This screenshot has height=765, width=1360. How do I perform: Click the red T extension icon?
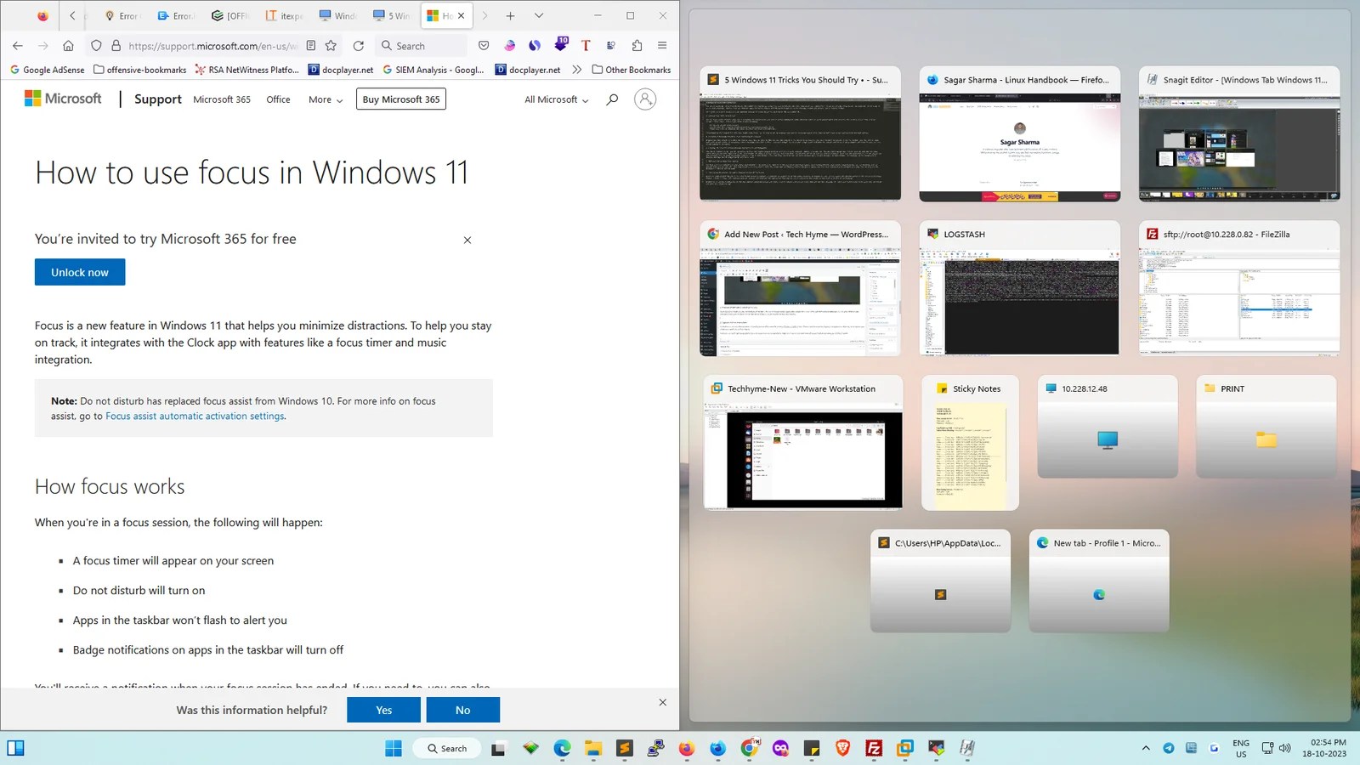[x=586, y=46]
